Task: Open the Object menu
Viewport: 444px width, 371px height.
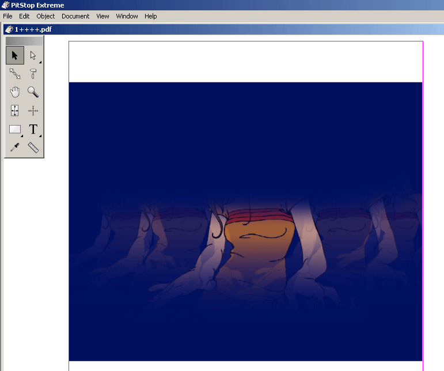Action: pos(45,16)
